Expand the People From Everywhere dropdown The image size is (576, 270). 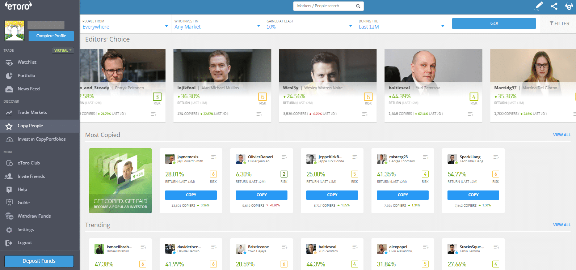(126, 24)
